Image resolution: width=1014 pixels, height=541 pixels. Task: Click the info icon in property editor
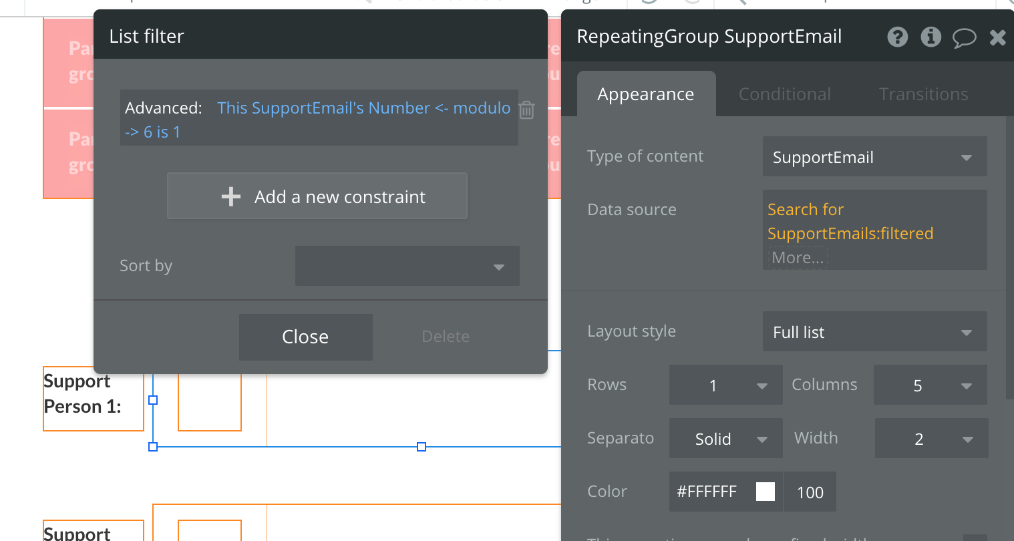(931, 37)
